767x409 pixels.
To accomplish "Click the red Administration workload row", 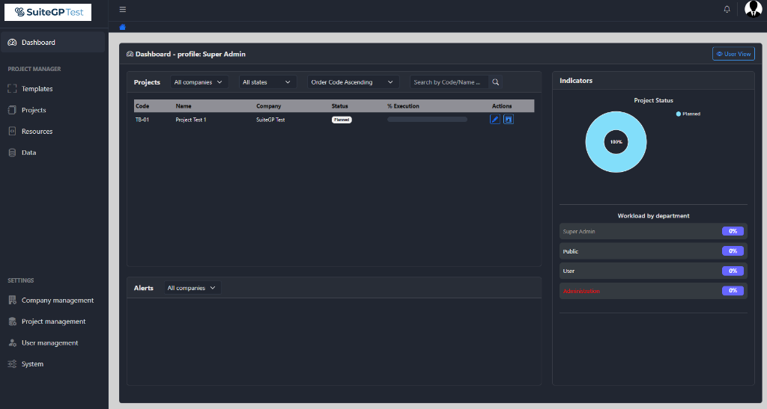I will click(x=653, y=291).
